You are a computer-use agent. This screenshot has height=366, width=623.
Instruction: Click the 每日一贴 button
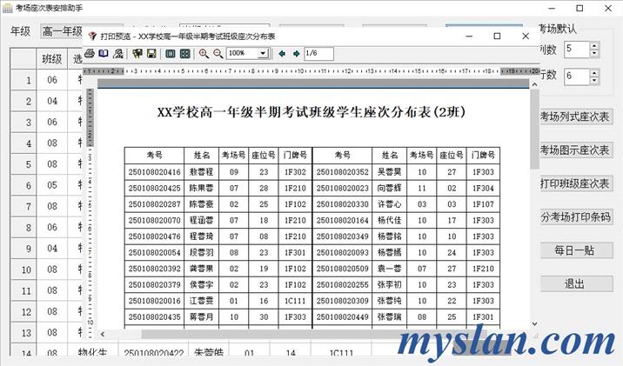(x=574, y=250)
